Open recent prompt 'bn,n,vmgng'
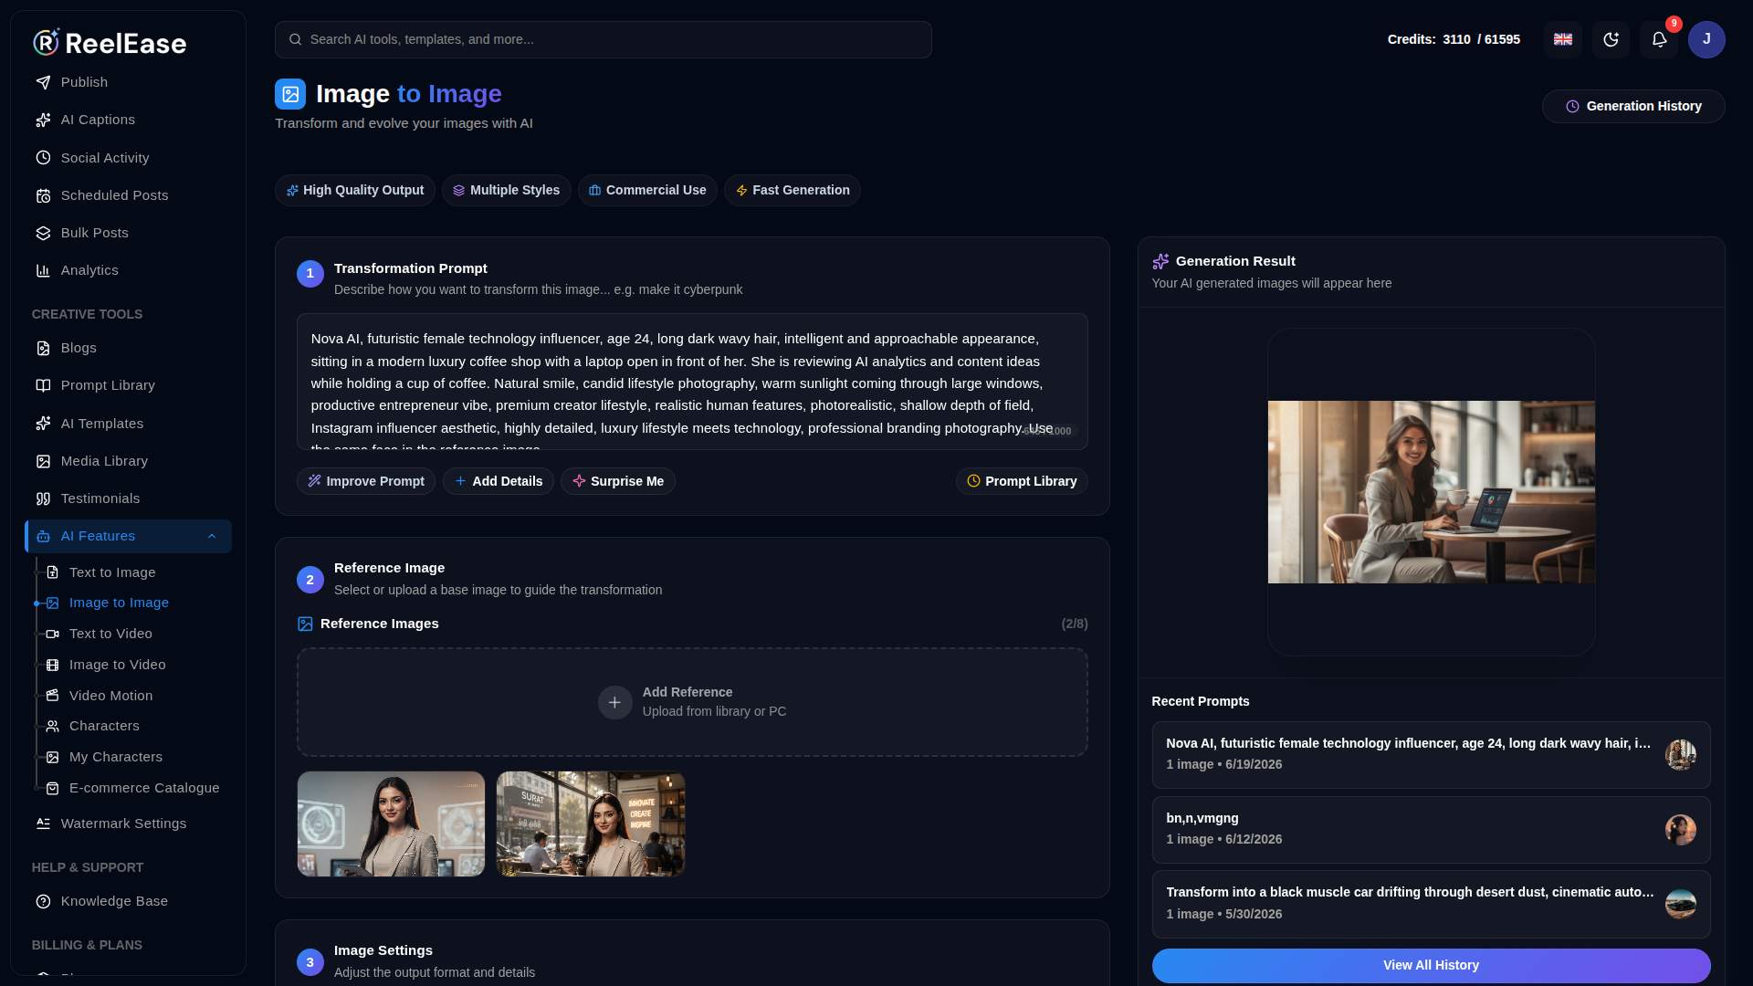 coord(1431,830)
